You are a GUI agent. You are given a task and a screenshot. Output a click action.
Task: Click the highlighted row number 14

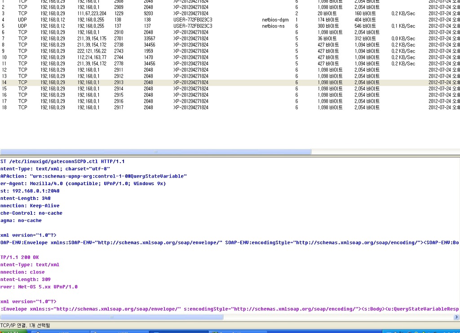(x=4, y=82)
